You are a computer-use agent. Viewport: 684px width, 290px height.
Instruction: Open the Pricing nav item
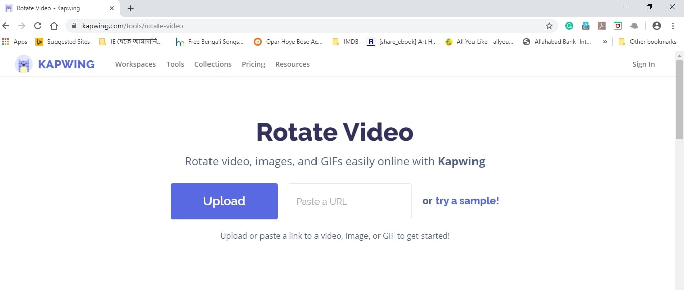[253, 64]
